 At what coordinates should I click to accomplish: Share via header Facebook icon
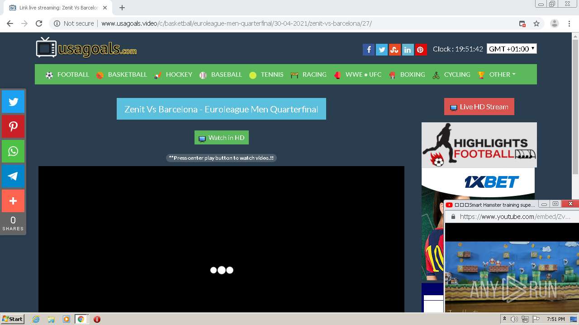pyautogui.click(x=369, y=50)
